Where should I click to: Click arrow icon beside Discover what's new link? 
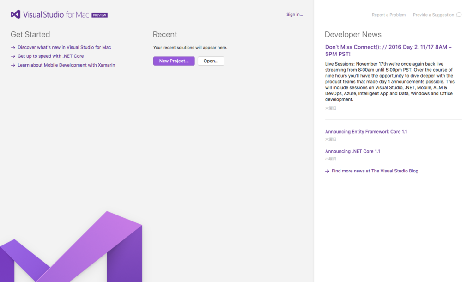pyautogui.click(x=13, y=48)
